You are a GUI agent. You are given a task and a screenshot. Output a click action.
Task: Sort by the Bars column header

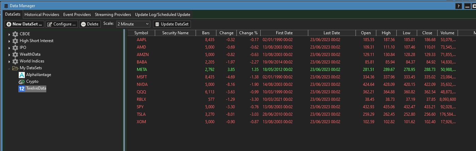coord(206,33)
